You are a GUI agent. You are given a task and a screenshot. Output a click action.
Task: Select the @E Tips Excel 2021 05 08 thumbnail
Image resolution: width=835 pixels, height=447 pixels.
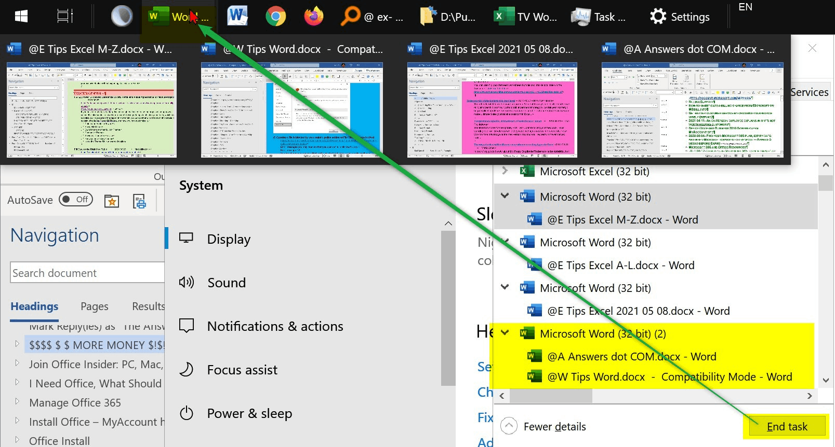[492, 110]
